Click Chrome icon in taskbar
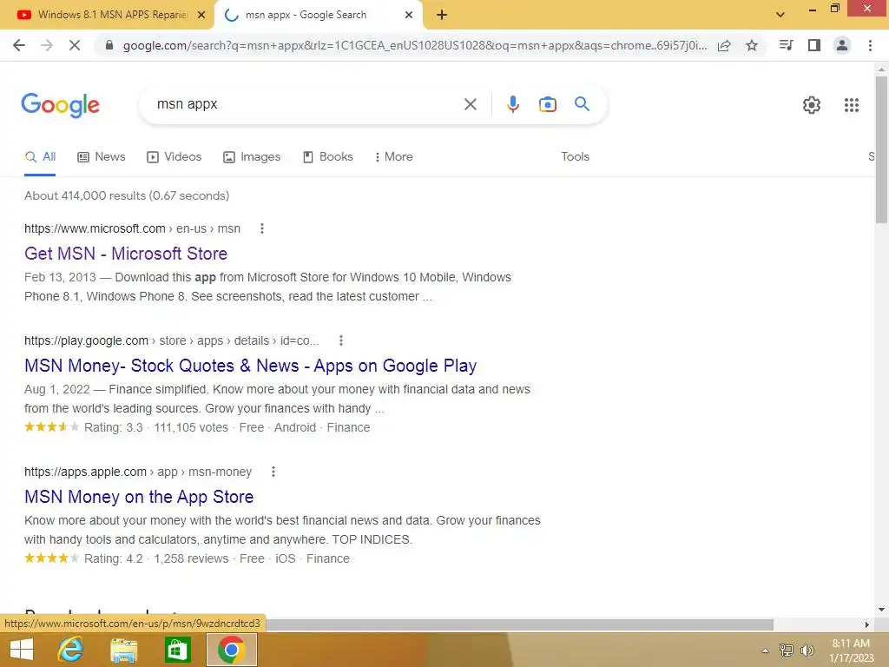 [x=231, y=650]
